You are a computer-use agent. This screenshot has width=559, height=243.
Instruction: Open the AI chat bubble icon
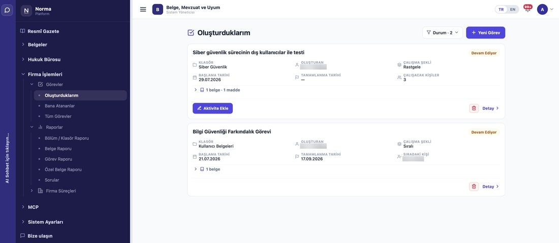point(7,10)
